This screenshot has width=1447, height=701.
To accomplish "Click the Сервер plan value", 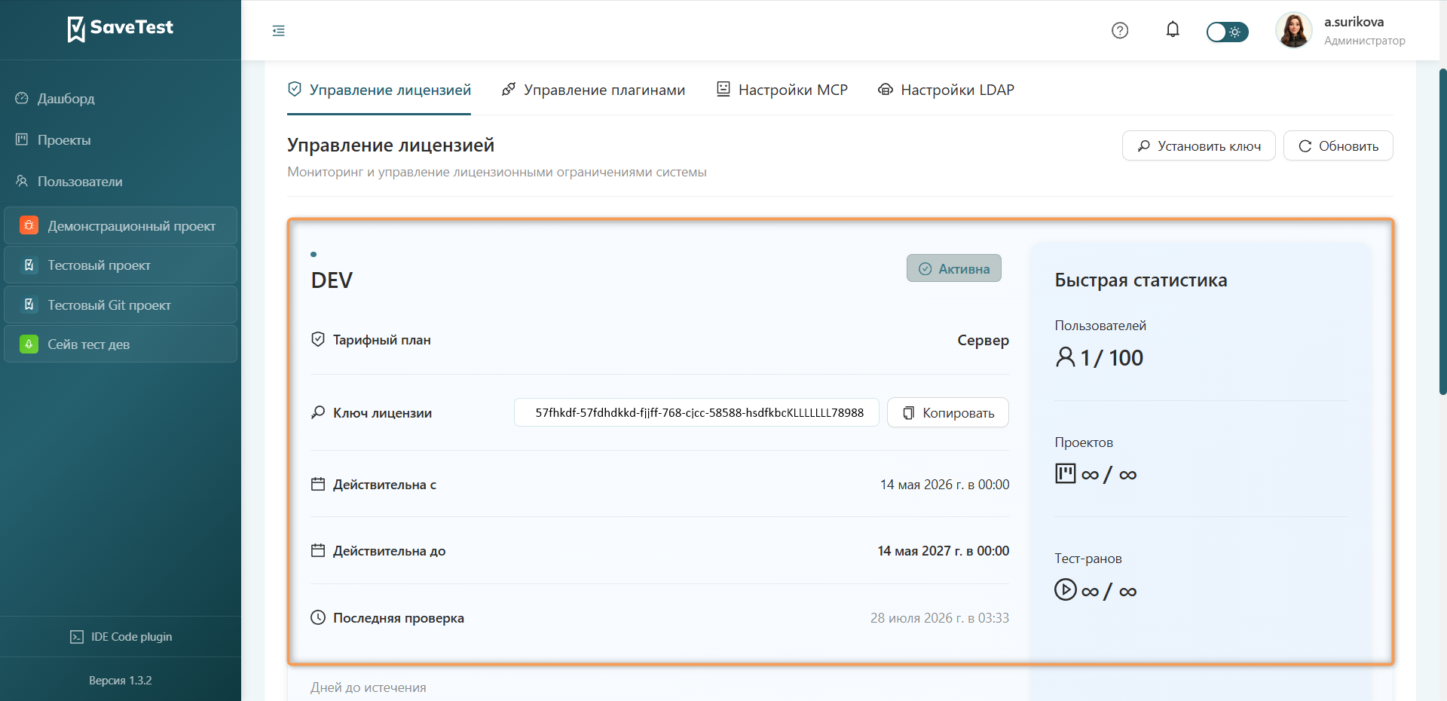I will coord(984,341).
